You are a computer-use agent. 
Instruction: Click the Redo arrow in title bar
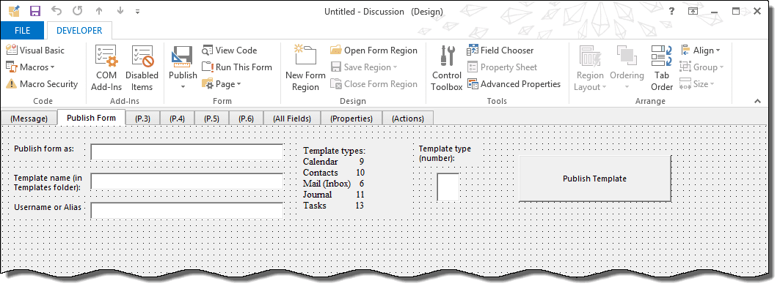click(x=78, y=12)
